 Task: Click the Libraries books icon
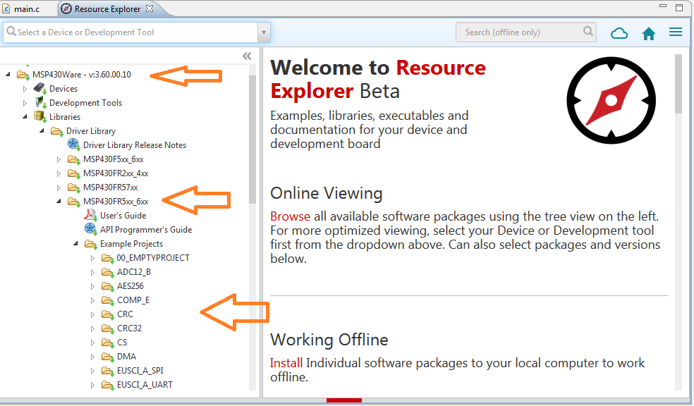(x=39, y=117)
